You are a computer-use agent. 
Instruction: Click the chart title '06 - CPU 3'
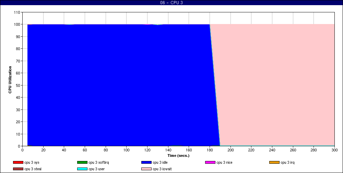coord(171,3)
